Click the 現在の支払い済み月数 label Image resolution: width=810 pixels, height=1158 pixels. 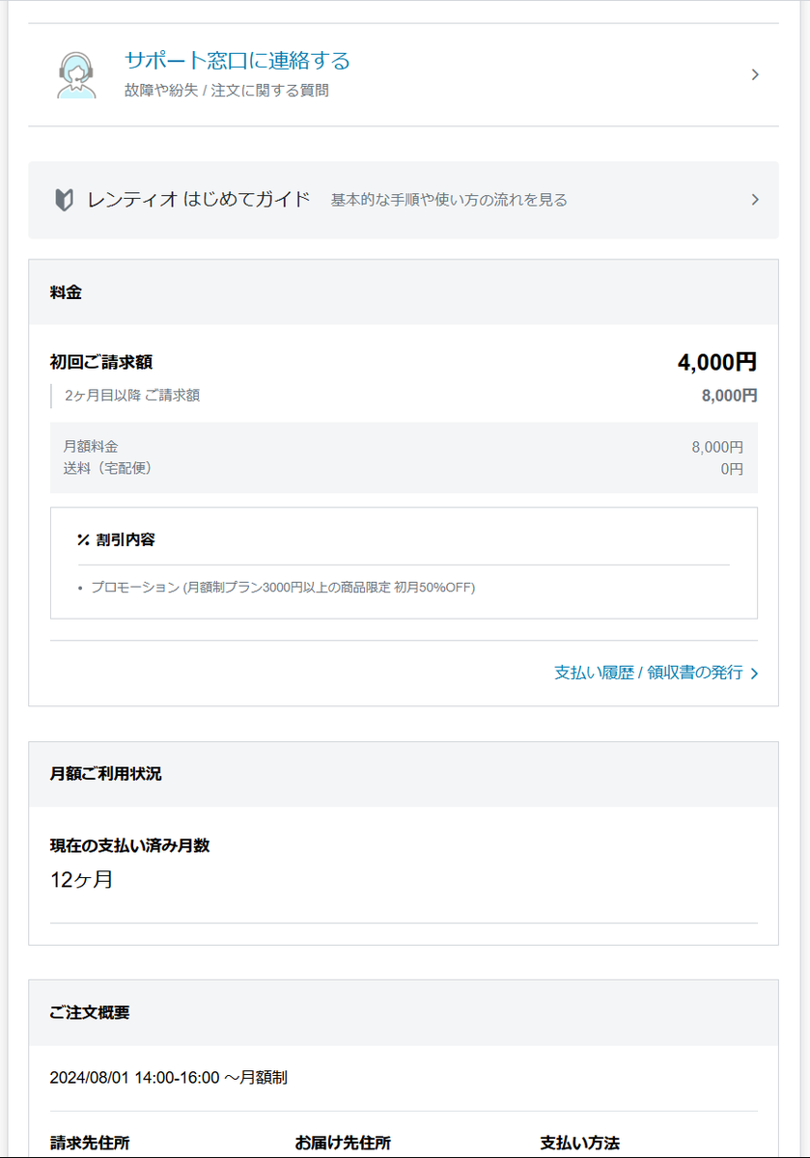pyautogui.click(x=129, y=845)
